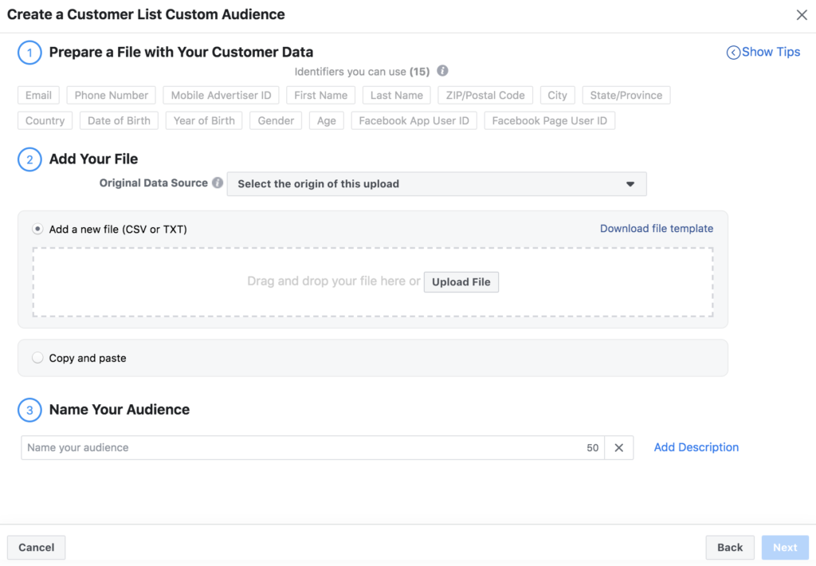Click the Date of Birth tag

(119, 121)
